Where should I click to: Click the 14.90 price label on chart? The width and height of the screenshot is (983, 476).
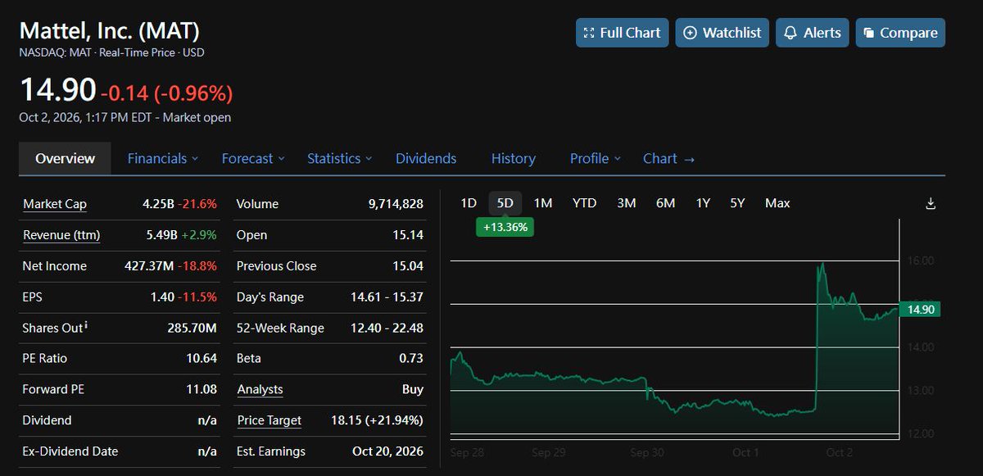pos(920,309)
